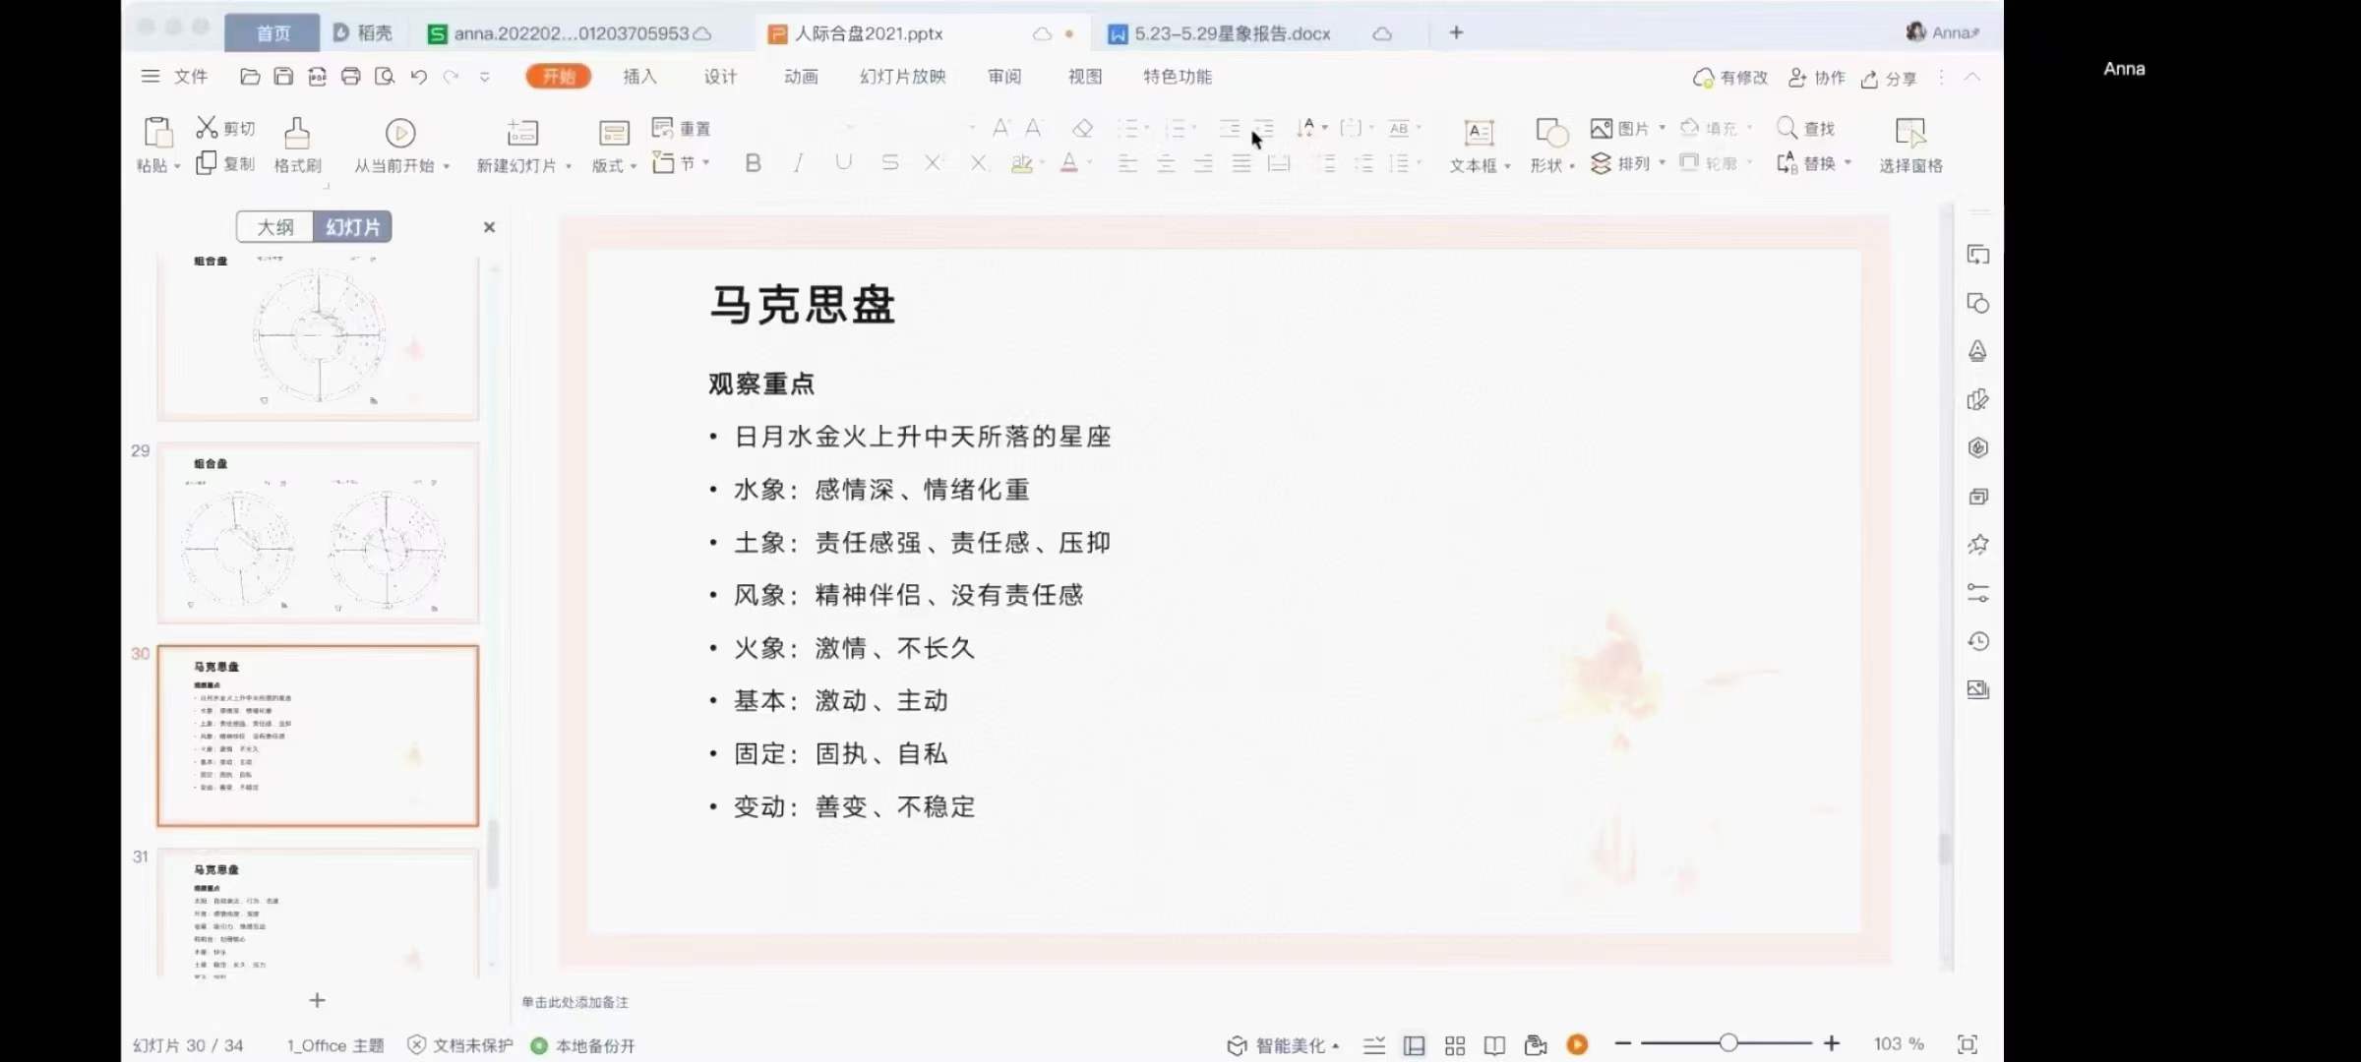
Task: Create a new slide with 新建幻灯片
Action: pos(521,145)
